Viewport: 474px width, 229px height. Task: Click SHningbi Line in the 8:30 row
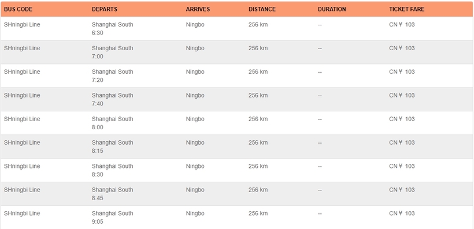[22, 166]
